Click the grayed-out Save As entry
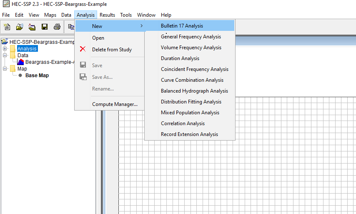 pyautogui.click(x=110, y=77)
